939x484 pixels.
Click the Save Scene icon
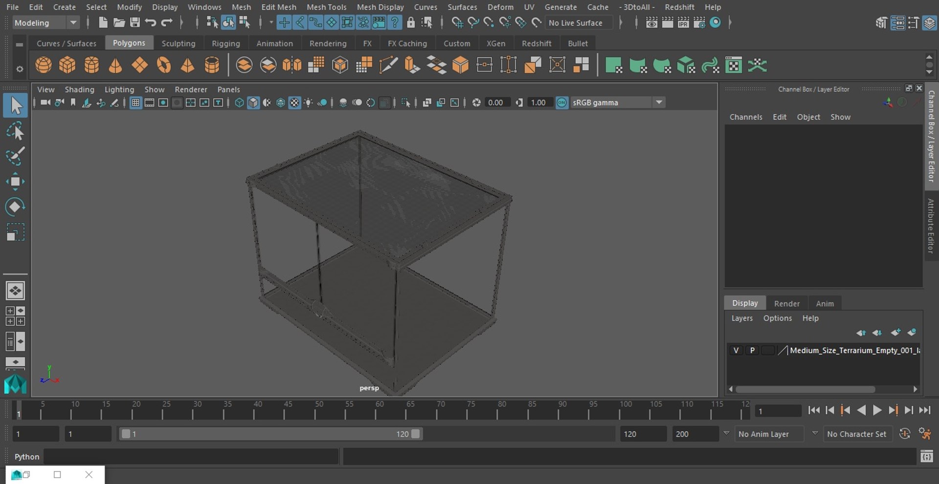point(135,22)
